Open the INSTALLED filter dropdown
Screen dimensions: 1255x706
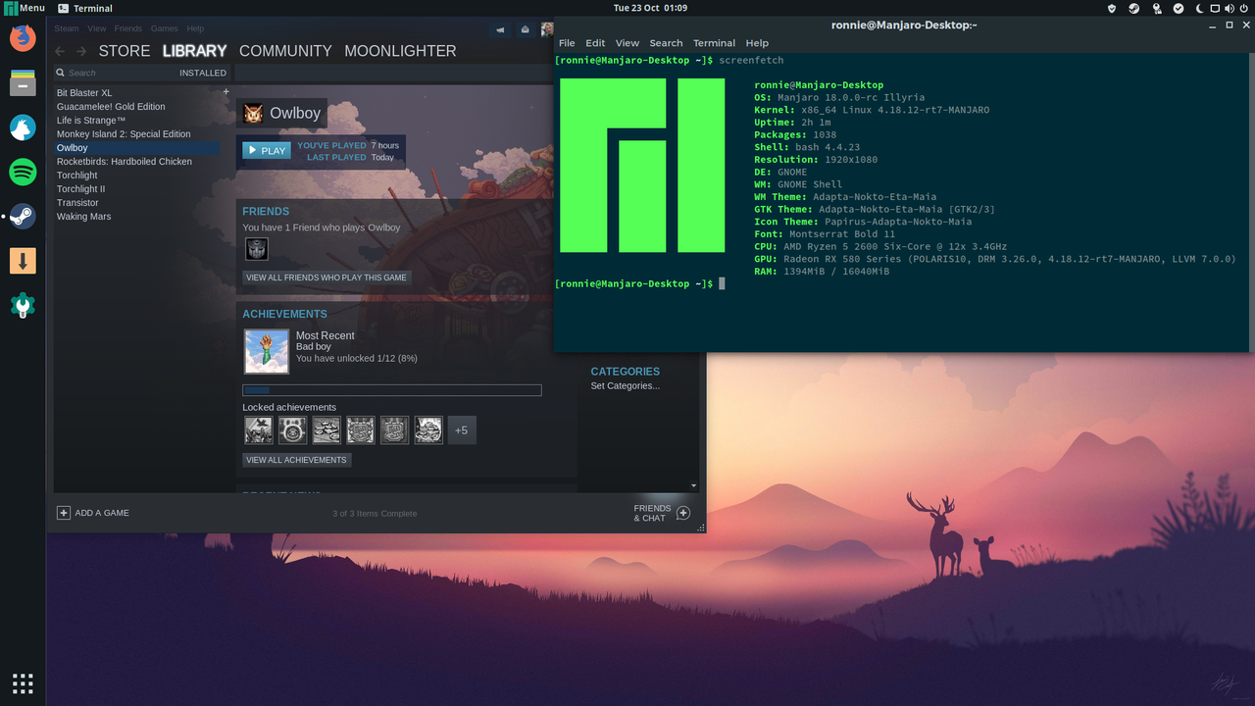(x=203, y=73)
